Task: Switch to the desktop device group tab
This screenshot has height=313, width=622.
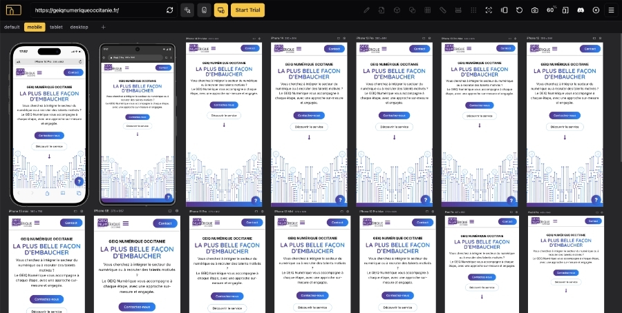Action: click(79, 27)
